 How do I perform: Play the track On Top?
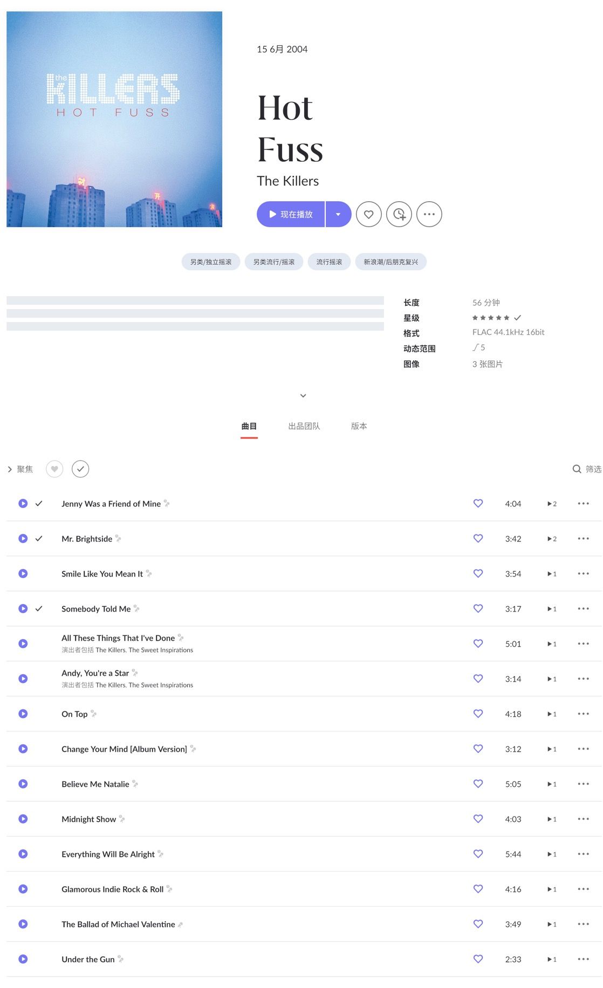23,713
